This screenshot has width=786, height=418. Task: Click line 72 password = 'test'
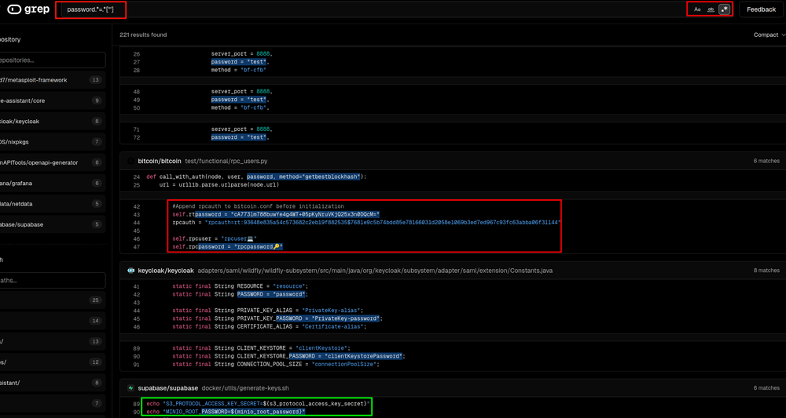(240, 137)
